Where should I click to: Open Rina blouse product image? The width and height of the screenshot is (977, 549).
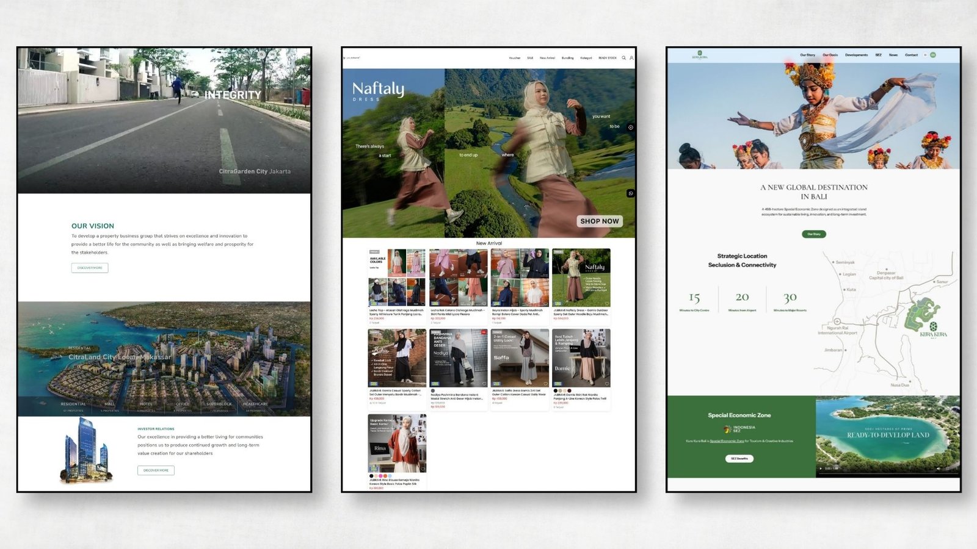[397, 443]
